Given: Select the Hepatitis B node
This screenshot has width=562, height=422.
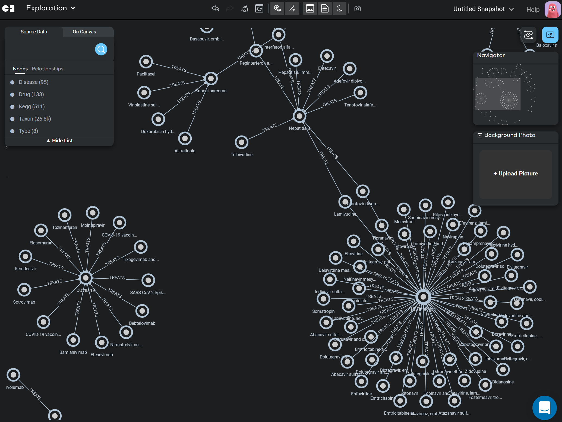Looking at the screenshot, I should click(x=299, y=116).
